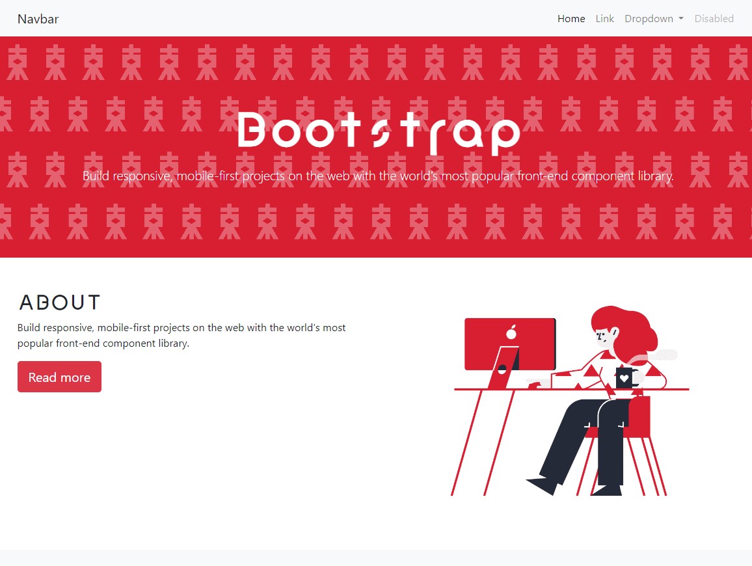Click the black mug with heart

click(624, 378)
